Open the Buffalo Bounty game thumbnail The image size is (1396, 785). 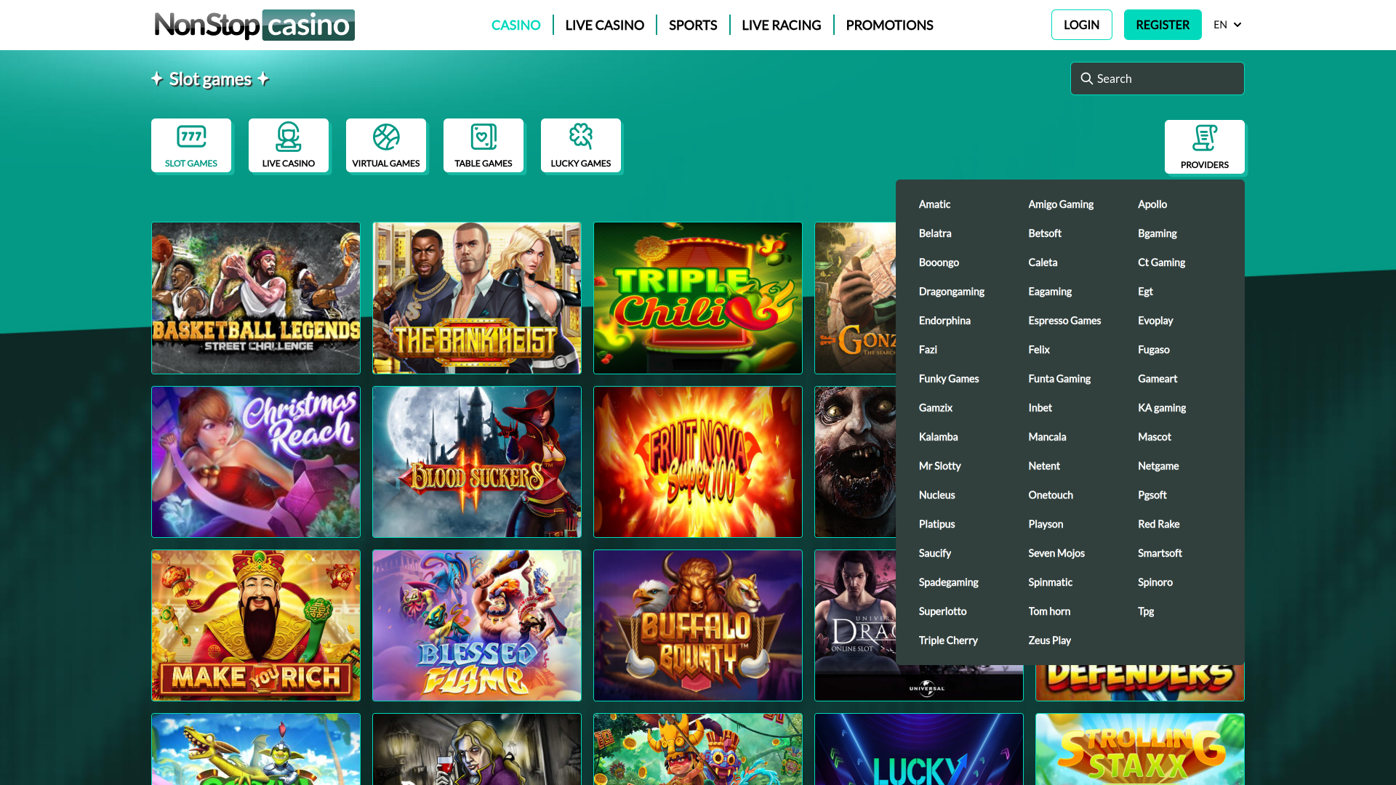tap(697, 625)
